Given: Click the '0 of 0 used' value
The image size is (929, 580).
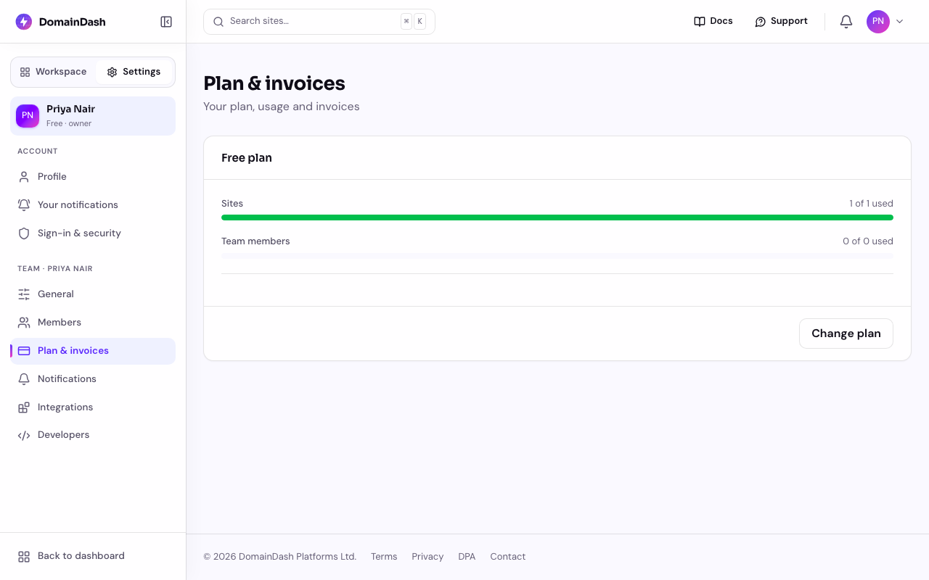Looking at the screenshot, I should coord(868,241).
